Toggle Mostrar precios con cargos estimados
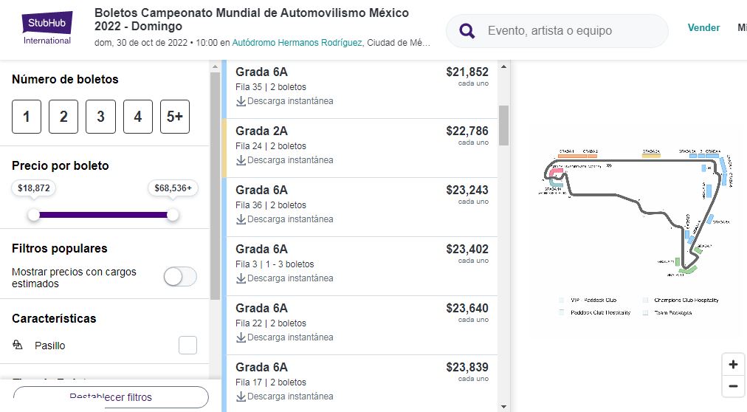 [180, 277]
